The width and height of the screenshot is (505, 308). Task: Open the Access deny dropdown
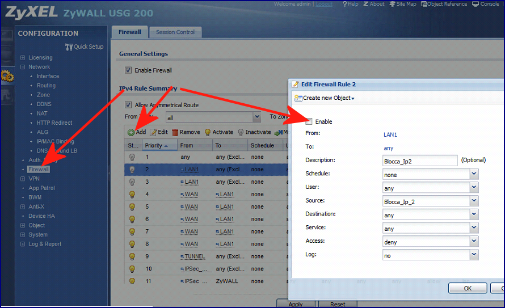[x=474, y=242]
